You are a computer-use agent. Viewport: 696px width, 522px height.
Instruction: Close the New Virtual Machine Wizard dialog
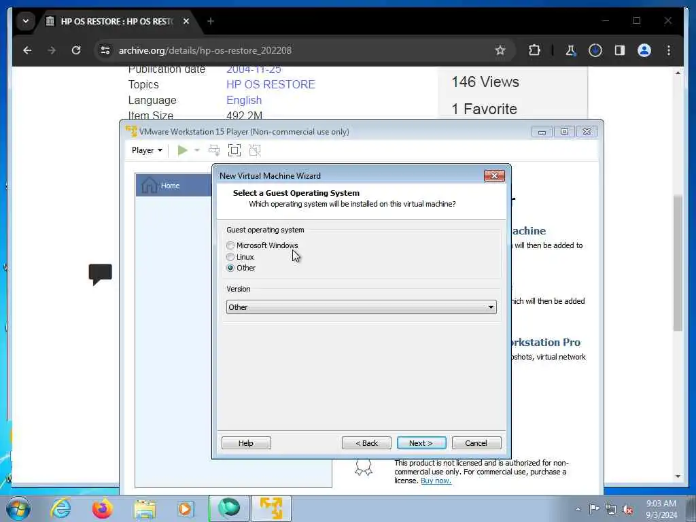click(x=494, y=176)
